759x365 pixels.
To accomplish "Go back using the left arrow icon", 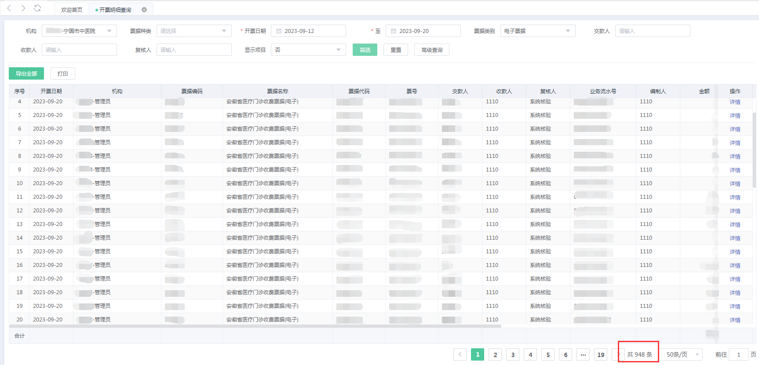I will (x=9, y=8).
